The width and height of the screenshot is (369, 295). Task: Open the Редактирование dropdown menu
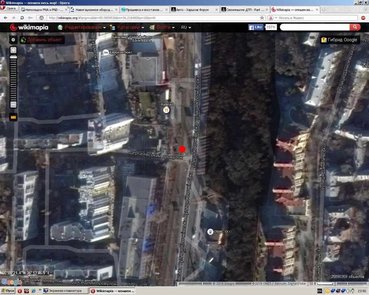[x=82, y=27]
